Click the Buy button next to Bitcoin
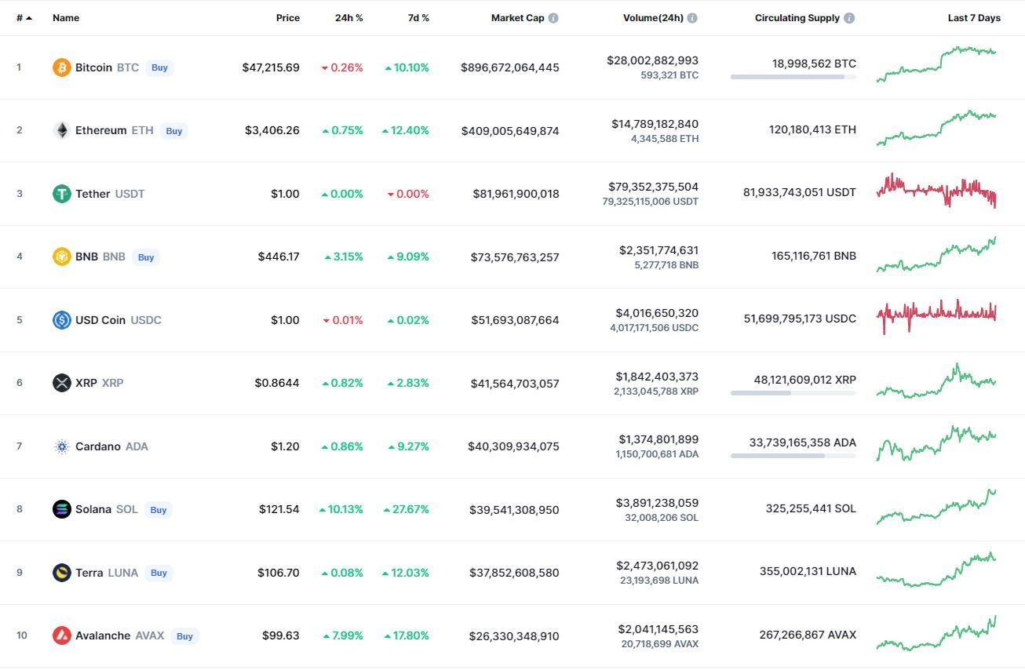Viewport: 1025px width, 670px height. click(159, 67)
